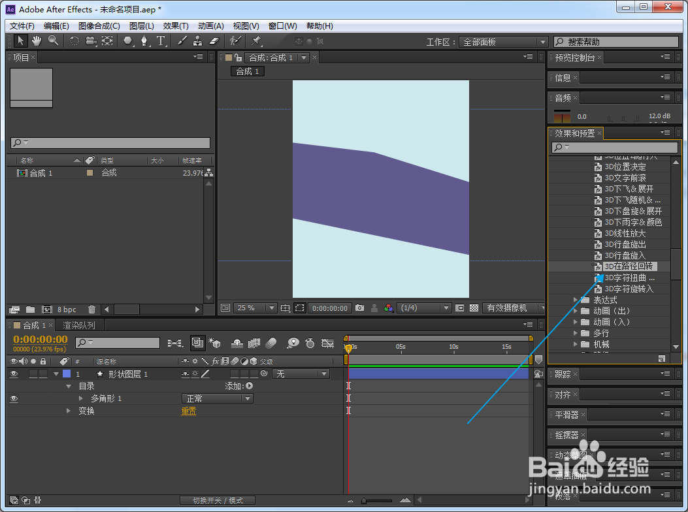Select the Zoom magnifier tool
This screenshot has height=512, width=688.
click(x=53, y=41)
